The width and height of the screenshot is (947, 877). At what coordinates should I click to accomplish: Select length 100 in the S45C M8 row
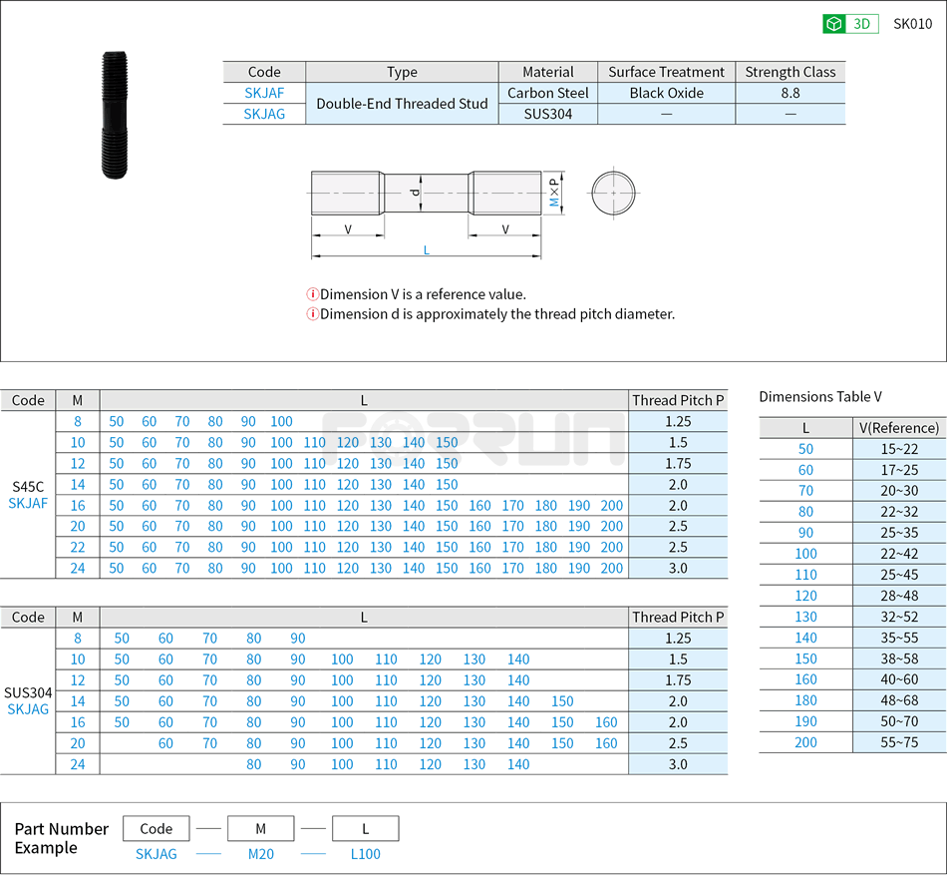(281, 421)
